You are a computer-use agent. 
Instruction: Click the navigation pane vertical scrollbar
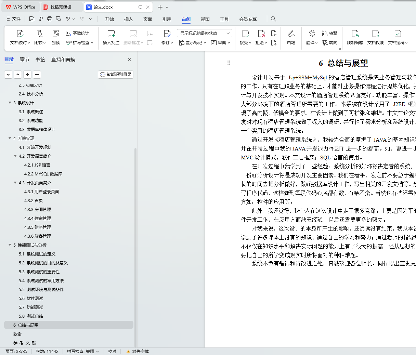pyautogui.click(x=135, y=248)
